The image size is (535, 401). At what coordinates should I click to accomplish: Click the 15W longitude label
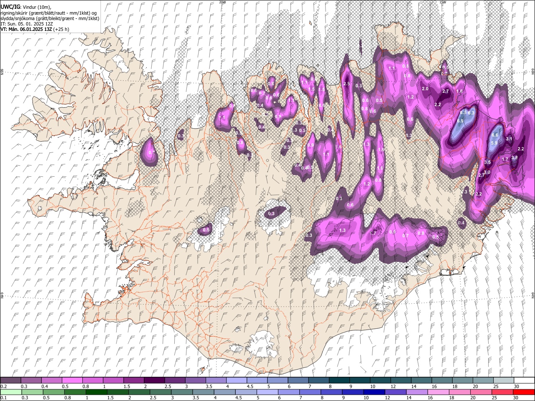[443, 2]
